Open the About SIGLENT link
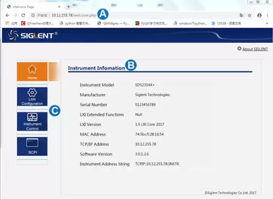273x199 pixels. 255,49
